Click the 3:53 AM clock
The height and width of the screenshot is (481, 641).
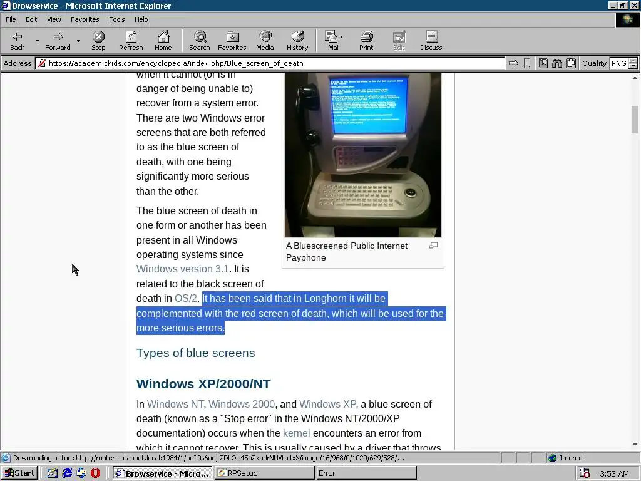[614, 473]
